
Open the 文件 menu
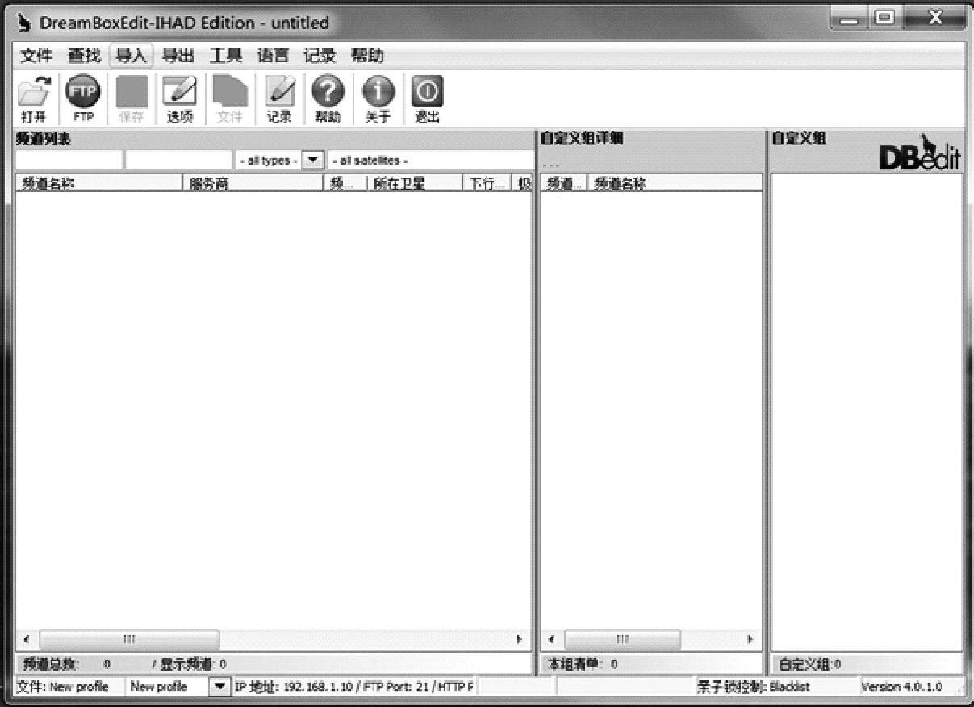(x=36, y=56)
